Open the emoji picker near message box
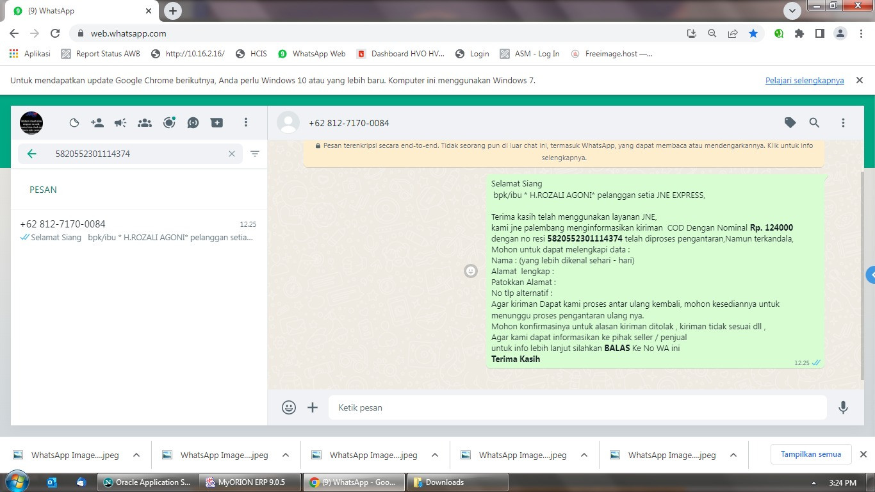Viewport: 875px width, 492px height. [289, 407]
